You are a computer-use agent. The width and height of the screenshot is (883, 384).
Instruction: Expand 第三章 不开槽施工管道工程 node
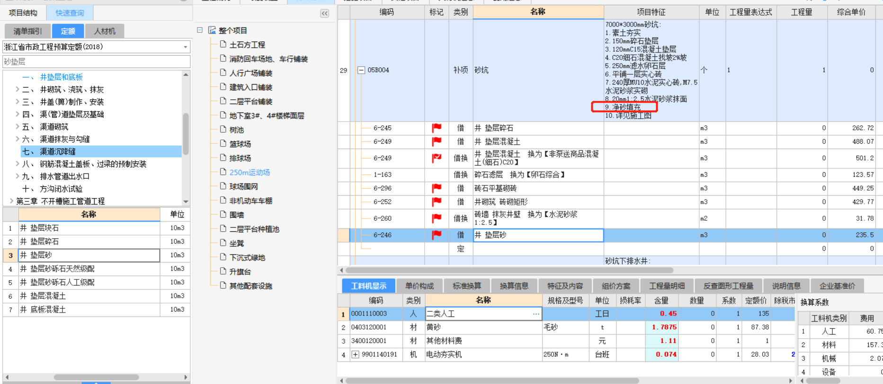click(11, 201)
